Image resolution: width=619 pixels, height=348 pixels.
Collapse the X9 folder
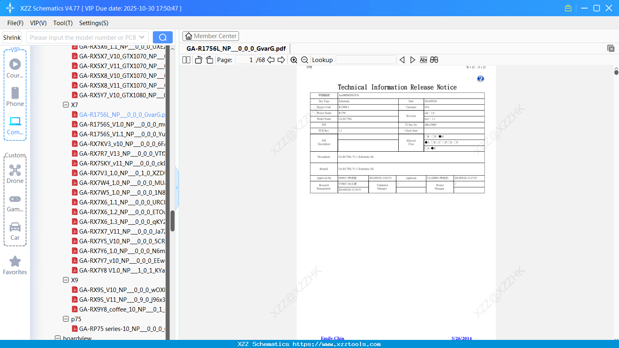tap(66, 280)
